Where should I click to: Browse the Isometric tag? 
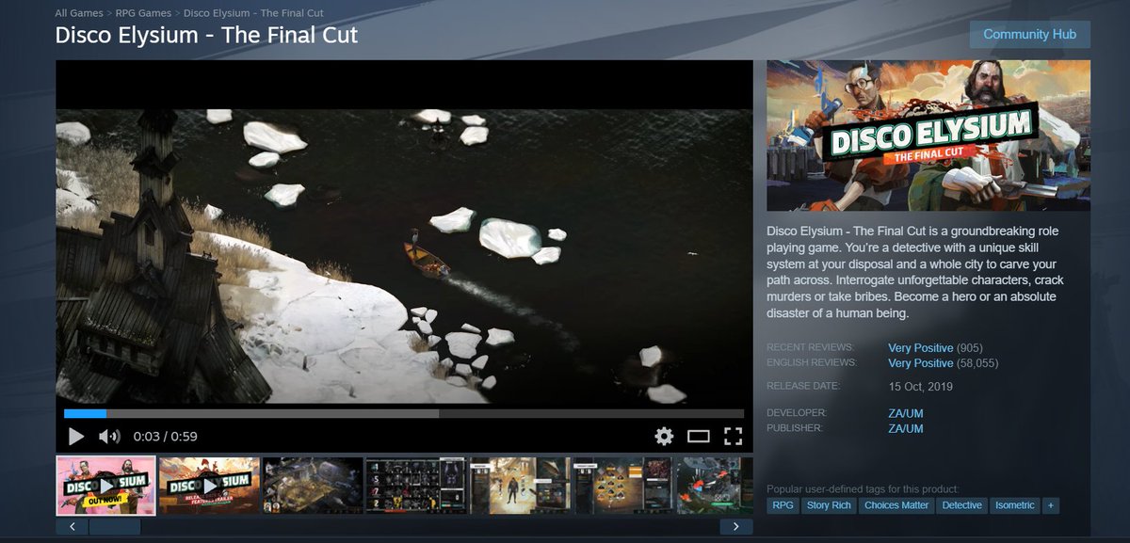1015,505
